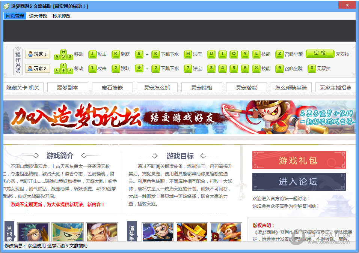Click the U skill key icon
This screenshot has height=253, width=359.
tap(211, 54)
